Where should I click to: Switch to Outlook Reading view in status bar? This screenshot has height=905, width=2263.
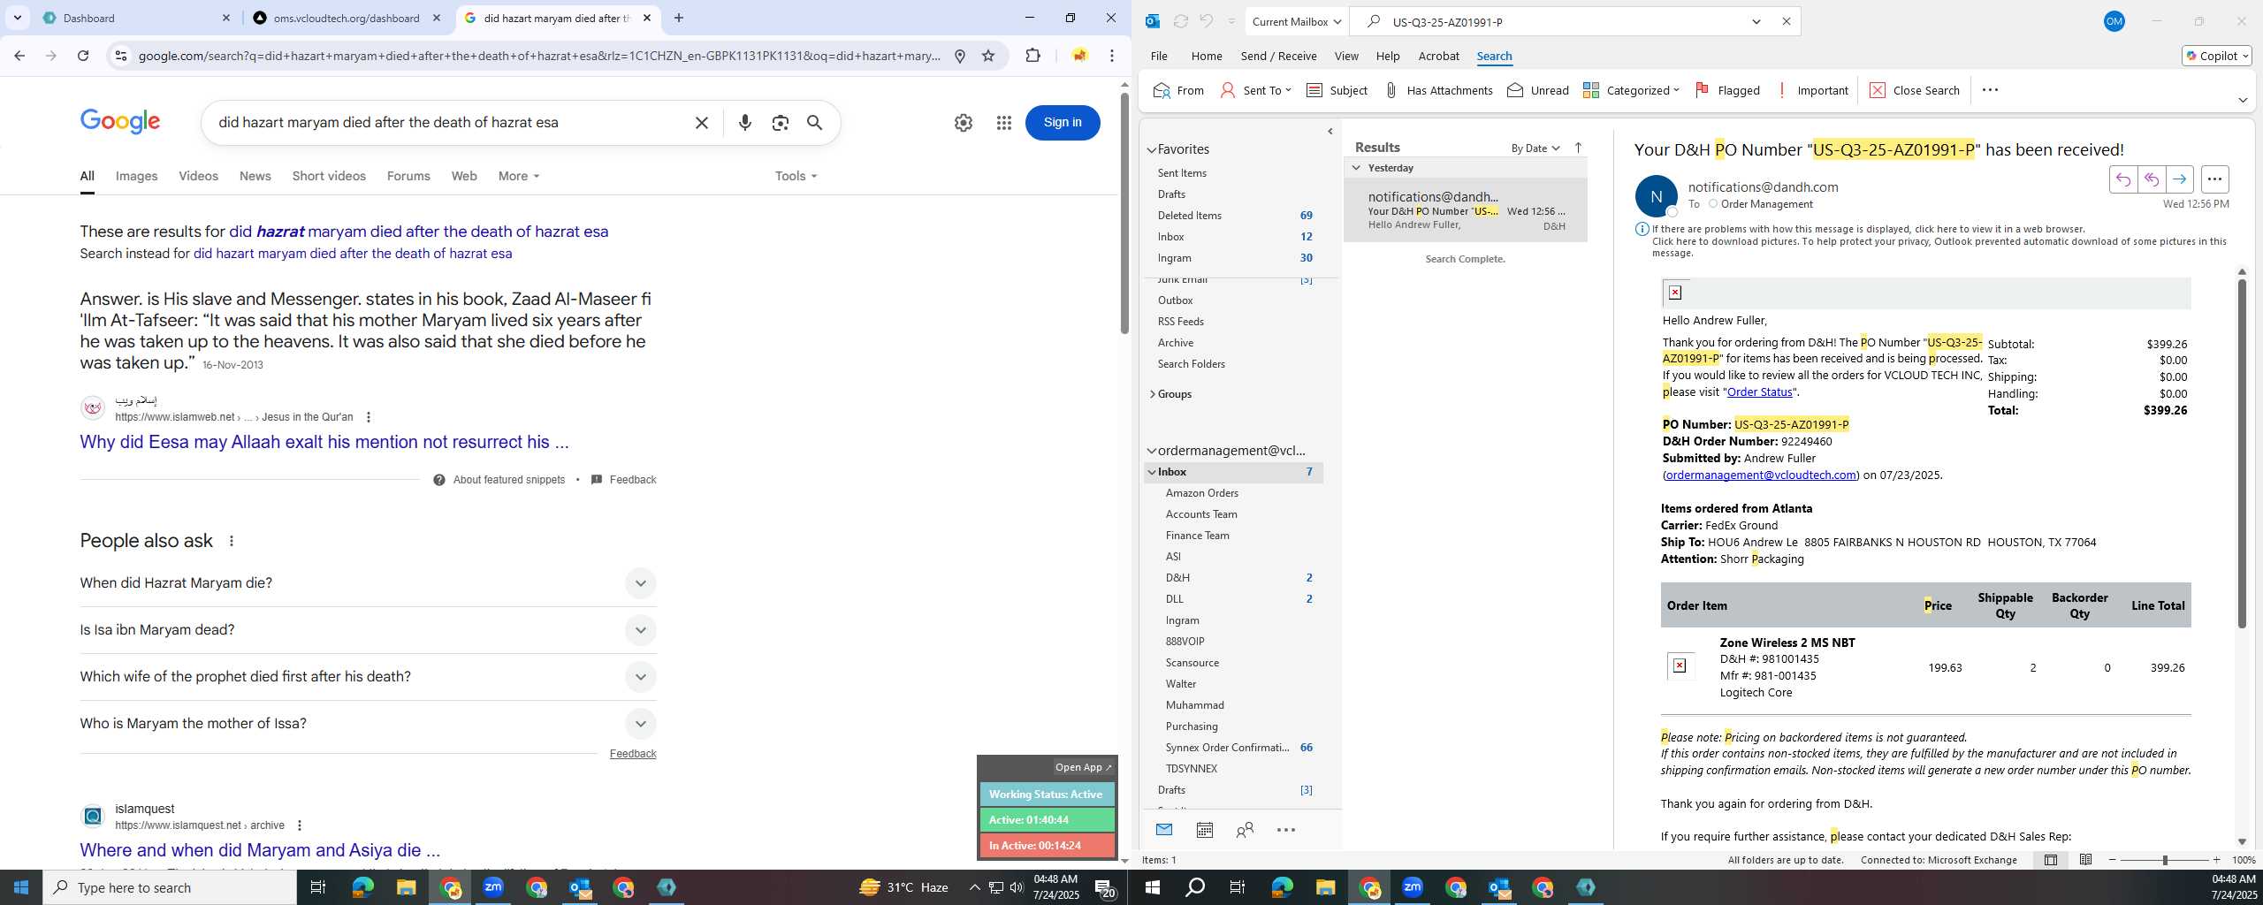[2085, 860]
